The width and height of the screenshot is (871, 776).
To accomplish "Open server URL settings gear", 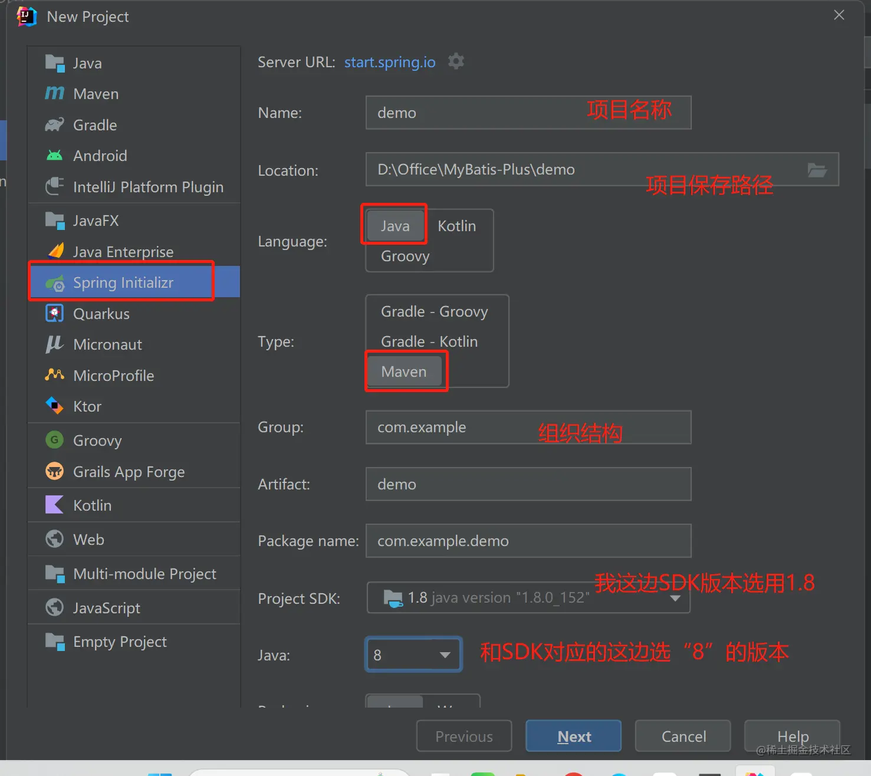I will tap(456, 61).
